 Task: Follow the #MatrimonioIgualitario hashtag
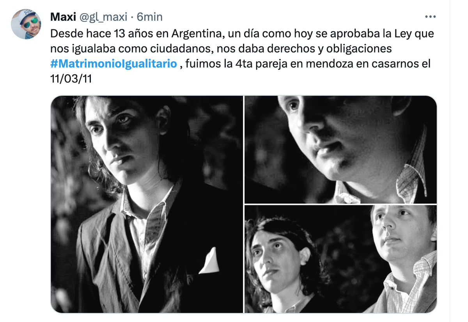pyautogui.click(x=114, y=64)
